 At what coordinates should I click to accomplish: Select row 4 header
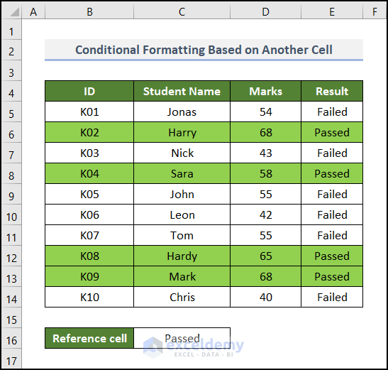coord(11,91)
